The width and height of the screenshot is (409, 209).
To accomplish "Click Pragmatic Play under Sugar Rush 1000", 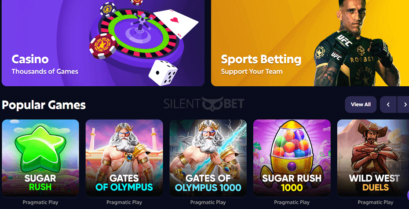I will click(292, 202).
